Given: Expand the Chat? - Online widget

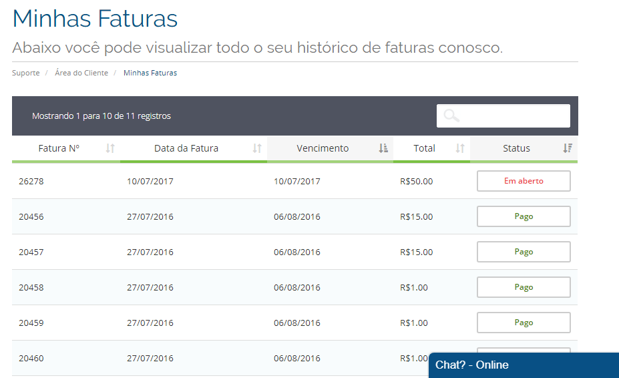Looking at the screenshot, I should tap(524, 365).
